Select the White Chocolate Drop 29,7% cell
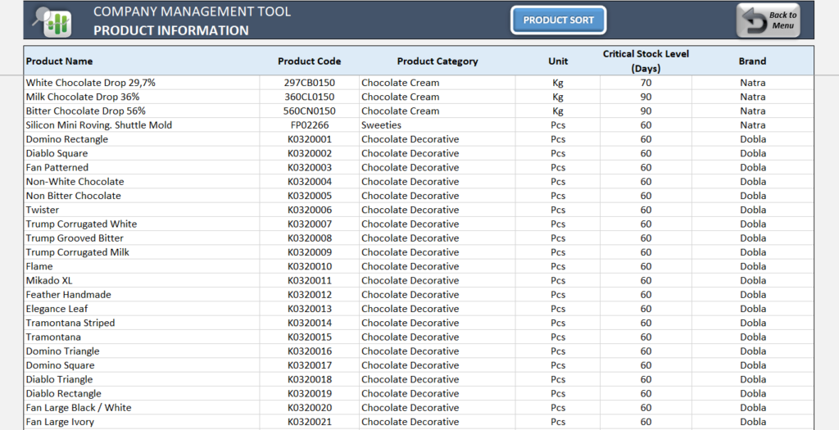Viewport: 839px width, 430px height. pyautogui.click(x=90, y=83)
